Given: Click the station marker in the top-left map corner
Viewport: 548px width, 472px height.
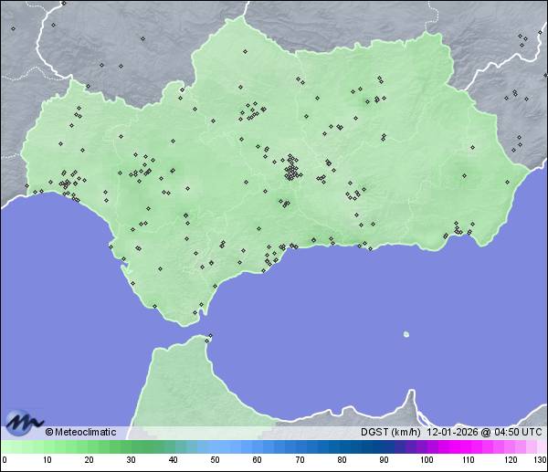Looking at the screenshot, I should [13, 28].
